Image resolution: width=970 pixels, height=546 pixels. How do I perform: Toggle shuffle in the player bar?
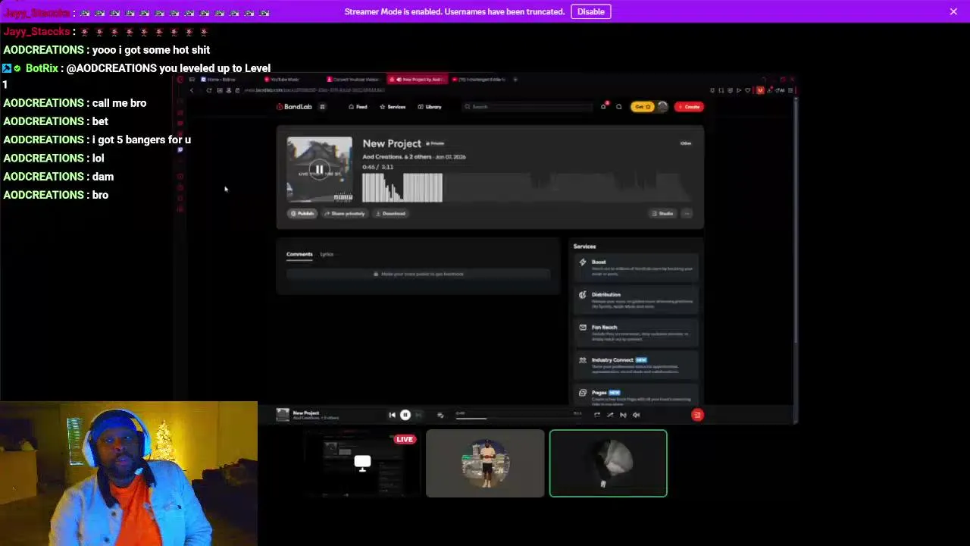pos(610,415)
